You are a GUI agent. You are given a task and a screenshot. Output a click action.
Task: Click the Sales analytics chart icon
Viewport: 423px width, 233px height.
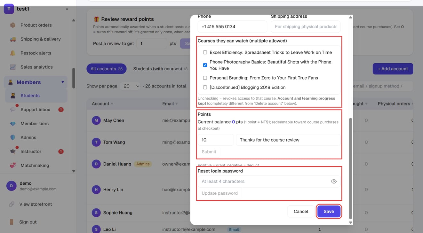(13, 67)
